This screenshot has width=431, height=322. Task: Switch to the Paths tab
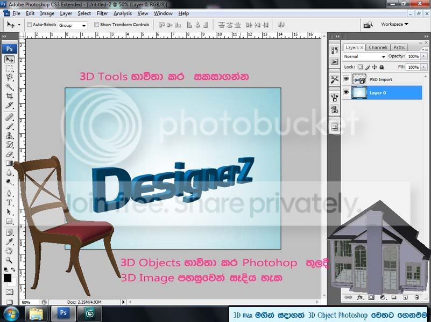[399, 47]
